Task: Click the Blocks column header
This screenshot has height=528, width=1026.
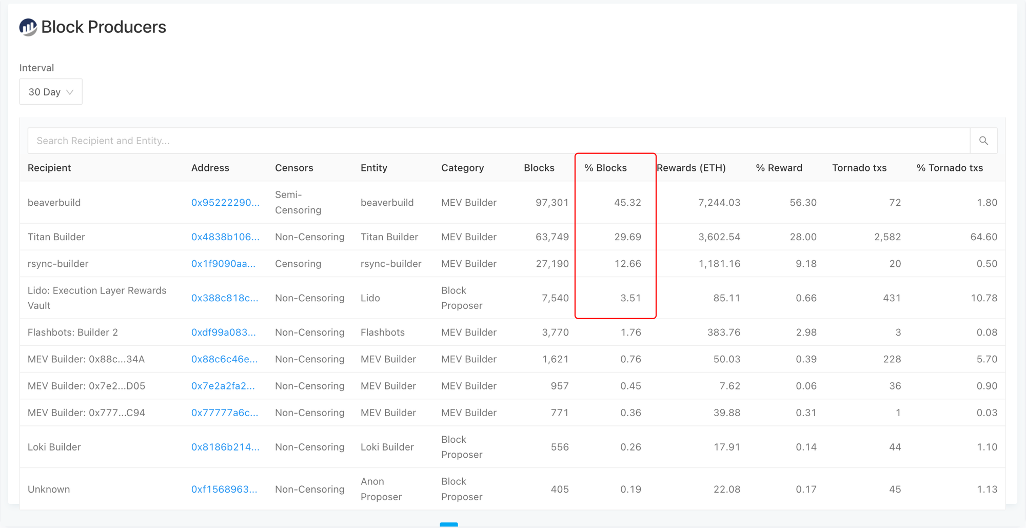Action: (x=539, y=168)
